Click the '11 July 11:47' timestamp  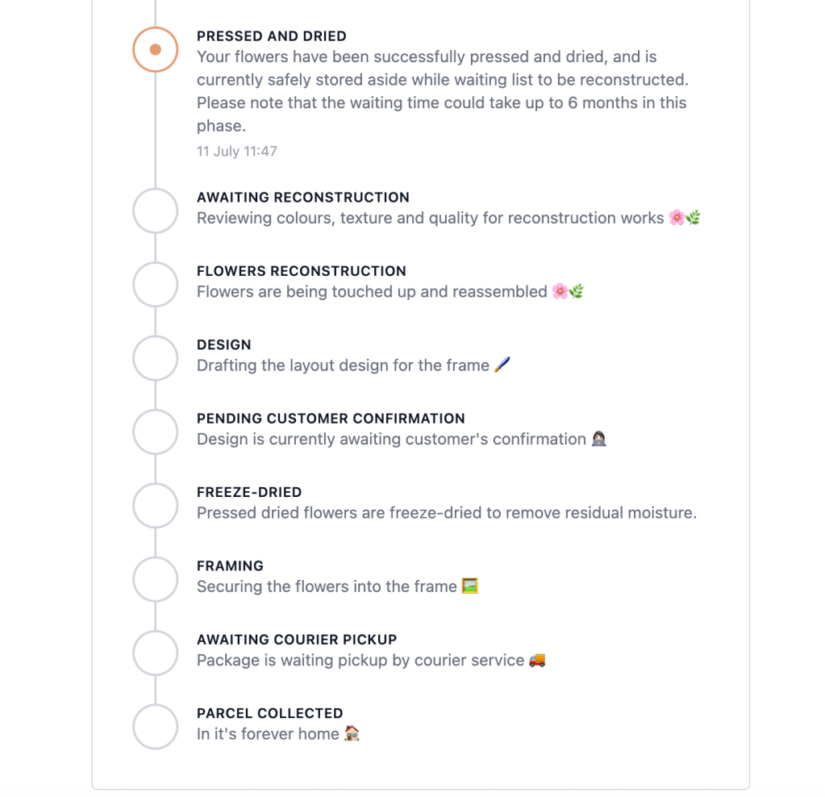(x=237, y=151)
